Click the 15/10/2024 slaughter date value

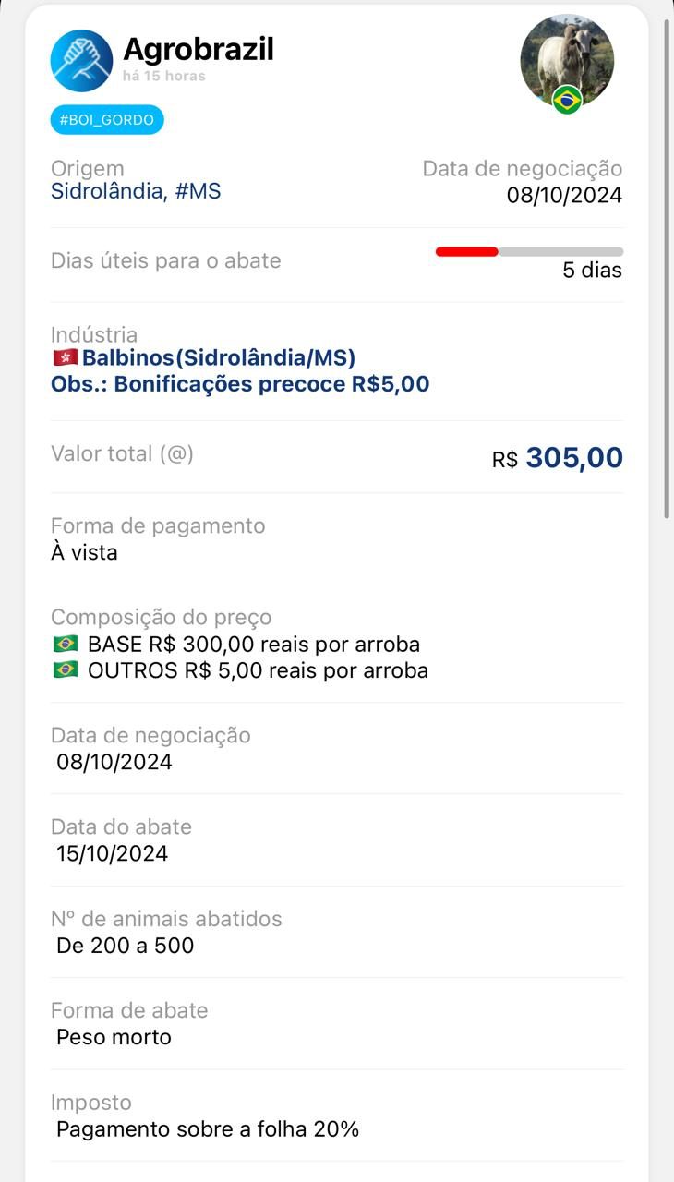(113, 853)
